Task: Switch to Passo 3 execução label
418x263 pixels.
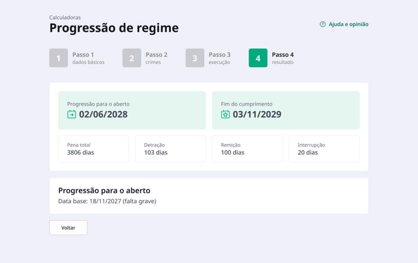Action: click(220, 58)
